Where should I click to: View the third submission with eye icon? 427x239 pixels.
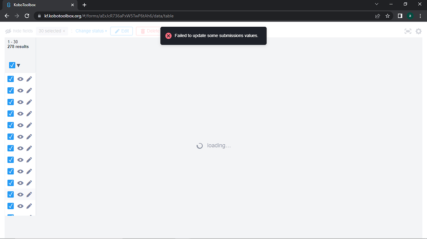pyautogui.click(x=20, y=102)
